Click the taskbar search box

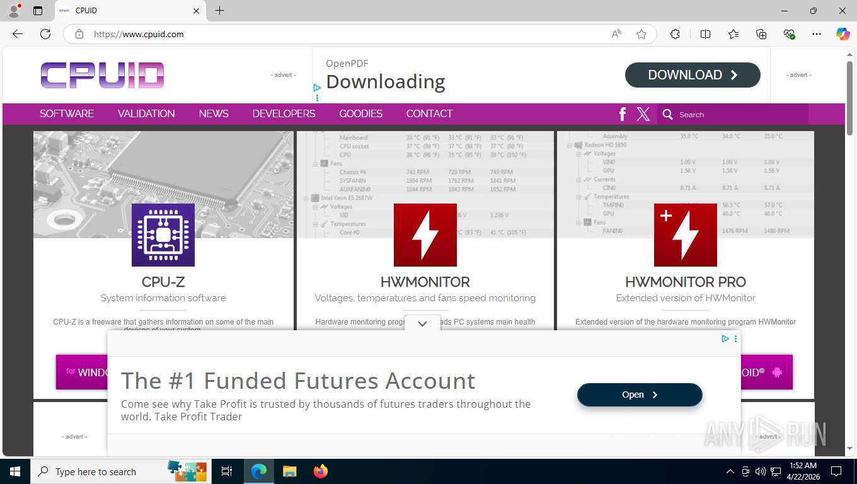point(121,471)
